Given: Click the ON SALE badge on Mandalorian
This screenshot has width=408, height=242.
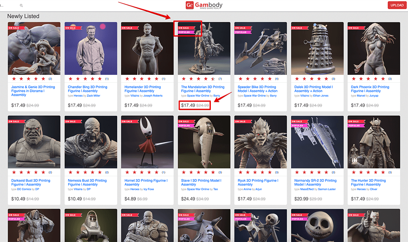Looking at the screenshot, I should coord(184,28).
